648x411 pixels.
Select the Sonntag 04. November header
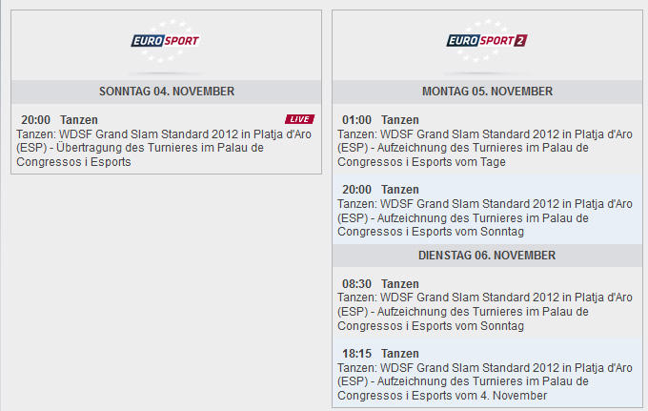[x=167, y=92]
